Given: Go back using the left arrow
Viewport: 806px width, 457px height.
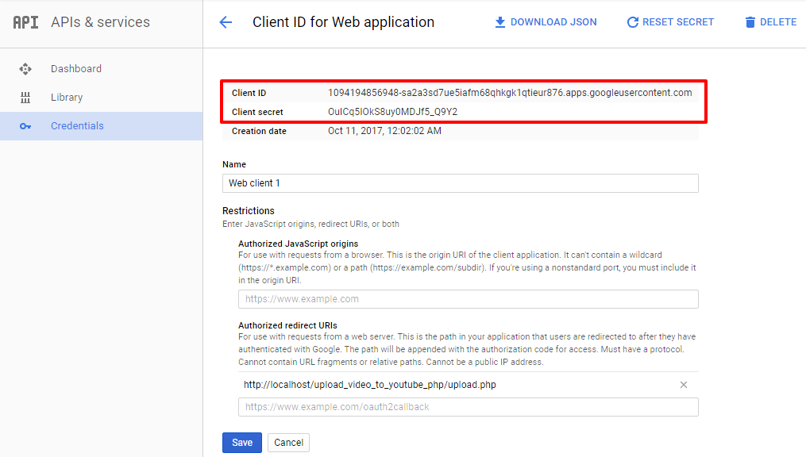Looking at the screenshot, I should click(x=226, y=22).
